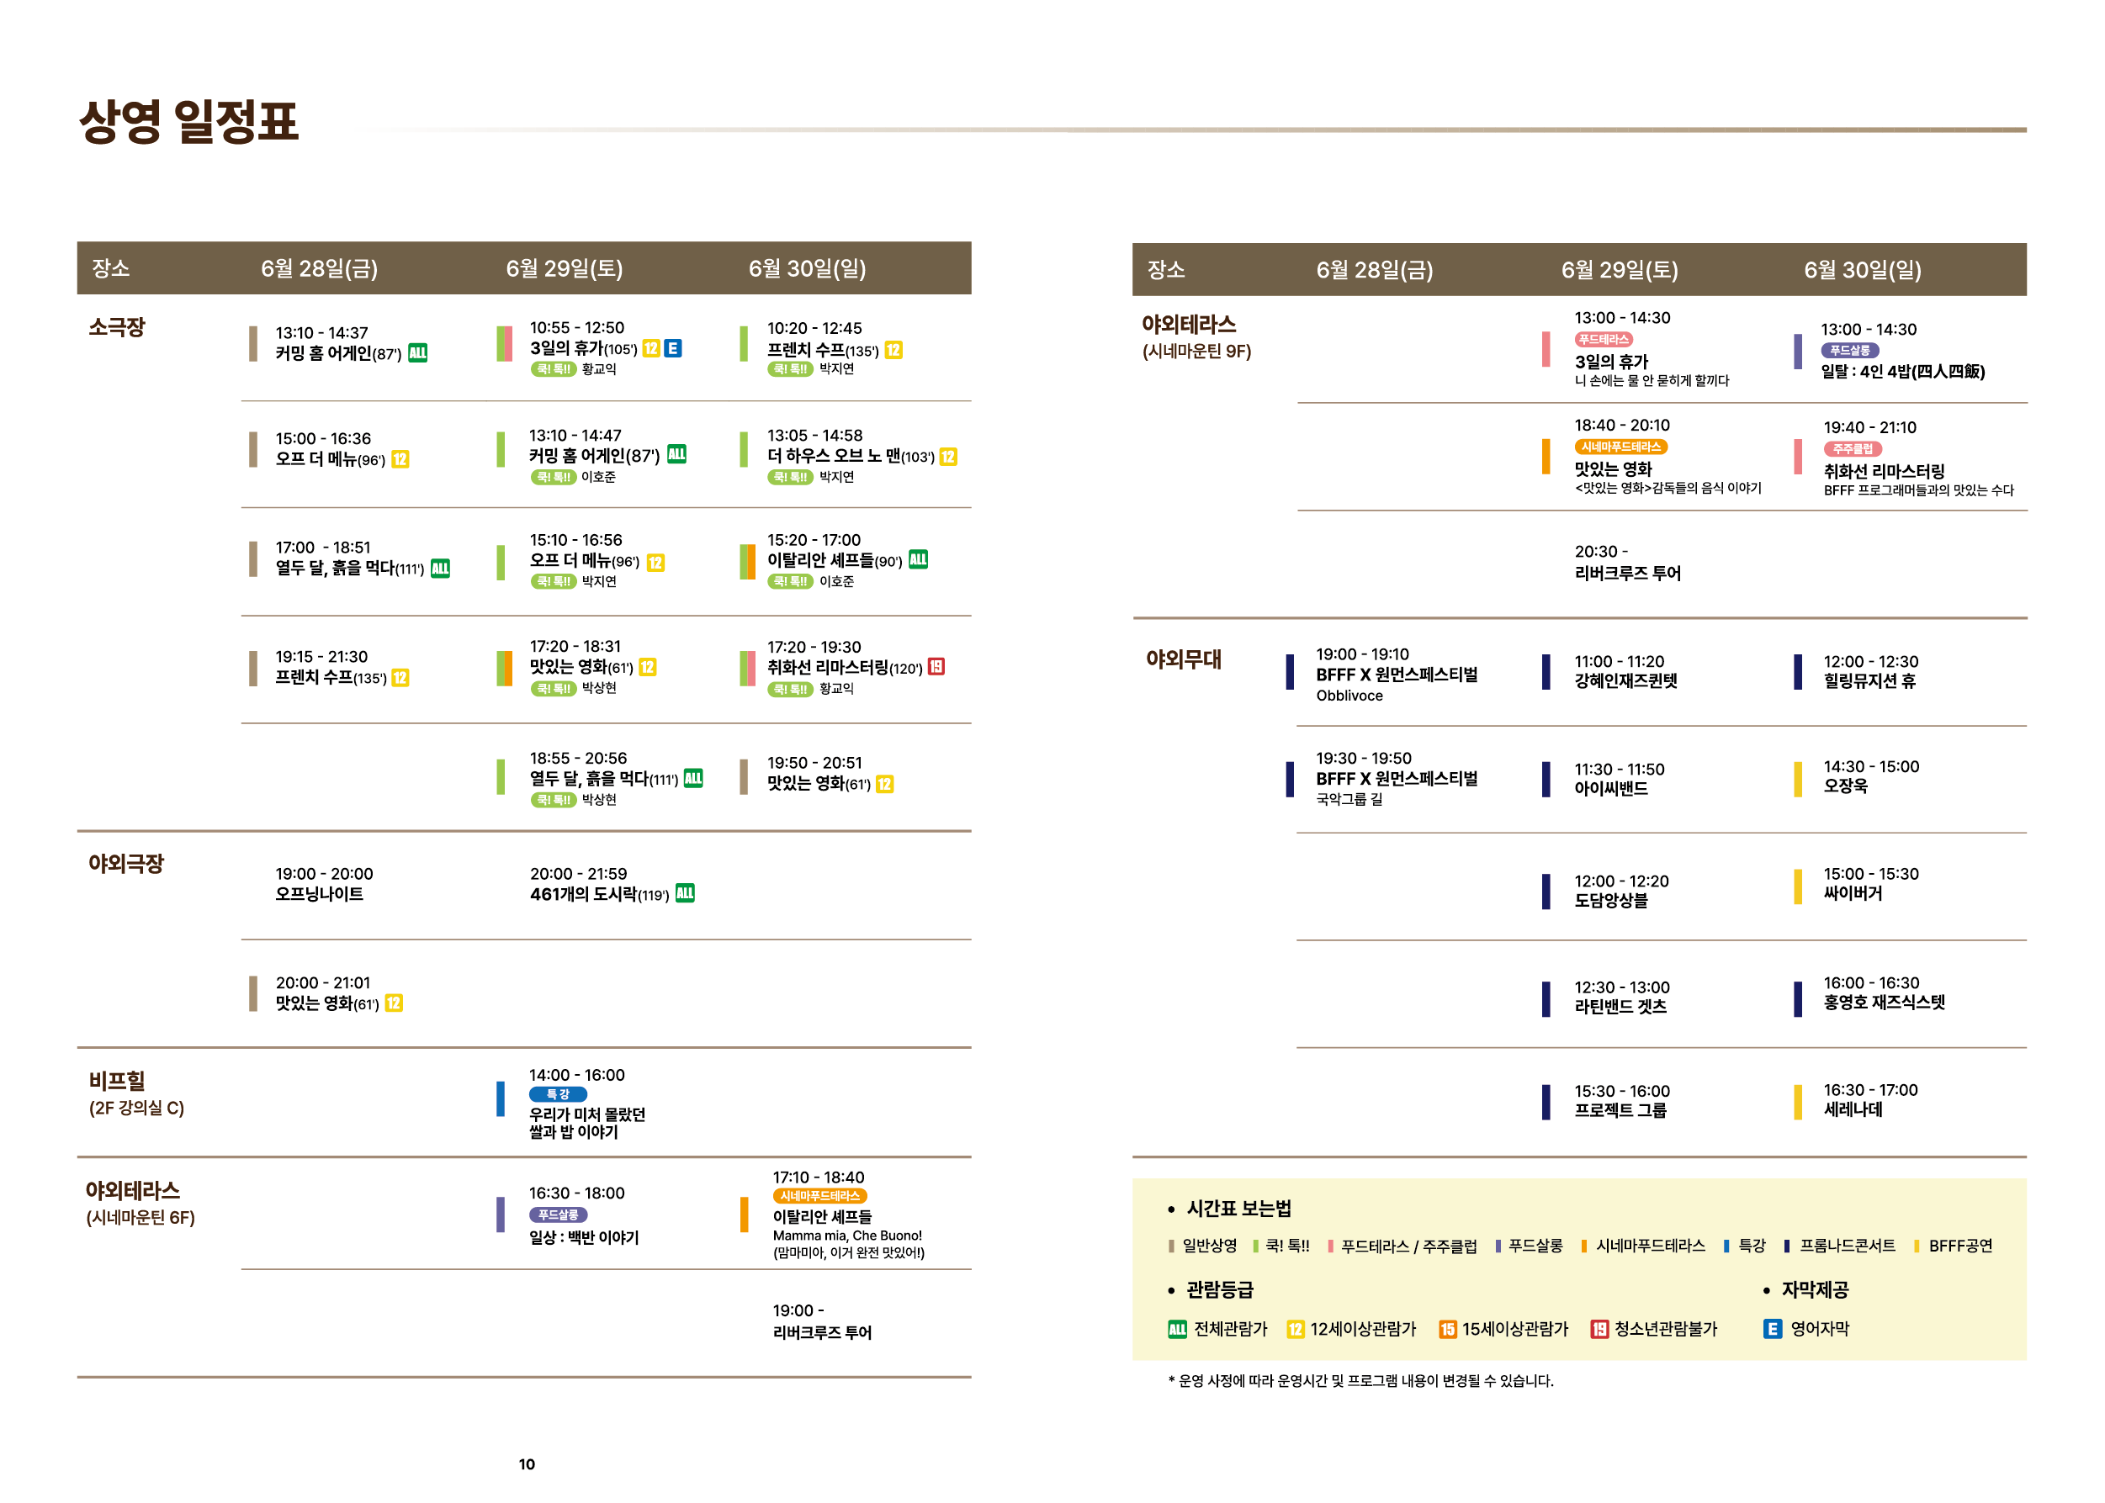This screenshot has width=2105, height=1503.
Task: Click the 리버크루즈 투어 20:30 entry
Action: tap(1627, 563)
